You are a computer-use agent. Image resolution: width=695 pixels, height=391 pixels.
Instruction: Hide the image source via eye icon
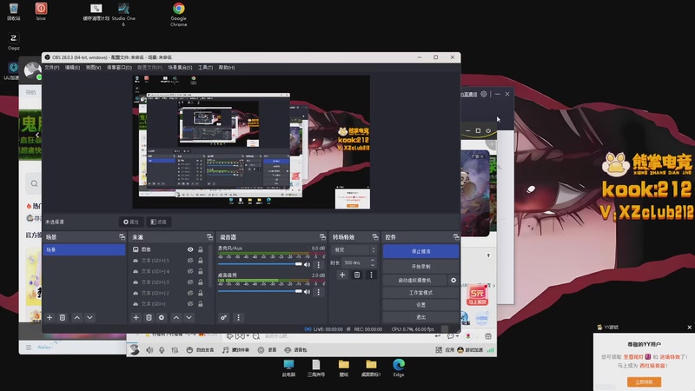pos(190,249)
